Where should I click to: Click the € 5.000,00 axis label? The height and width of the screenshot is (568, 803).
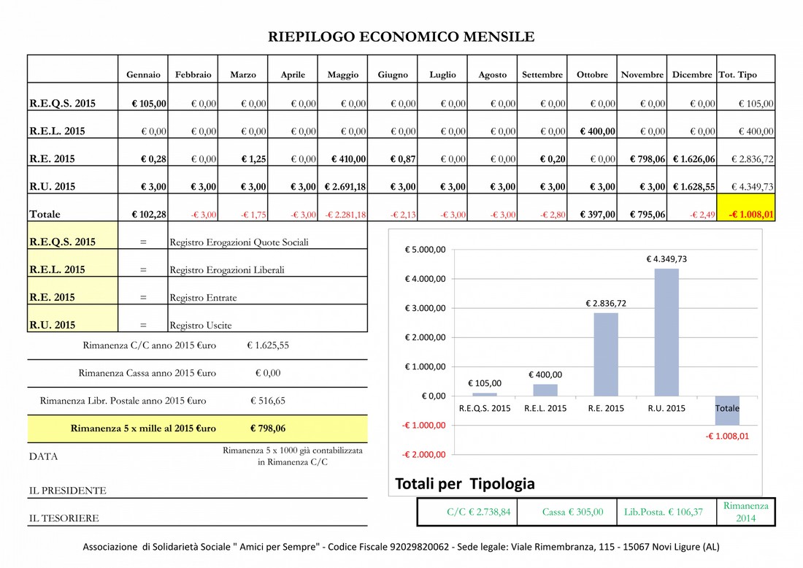click(426, 250)
